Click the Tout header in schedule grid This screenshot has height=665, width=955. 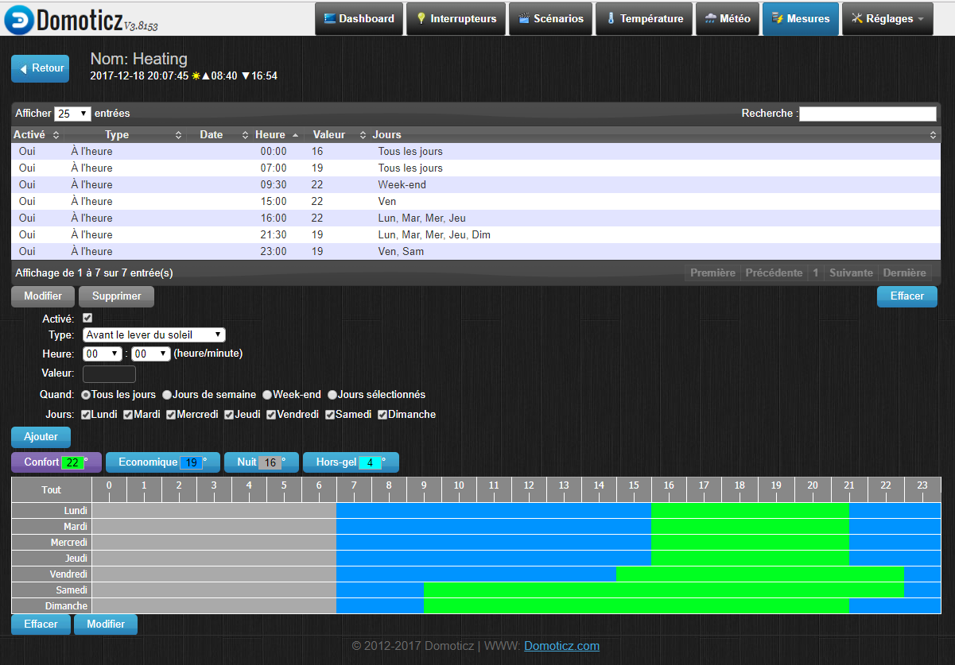[52, 489]
